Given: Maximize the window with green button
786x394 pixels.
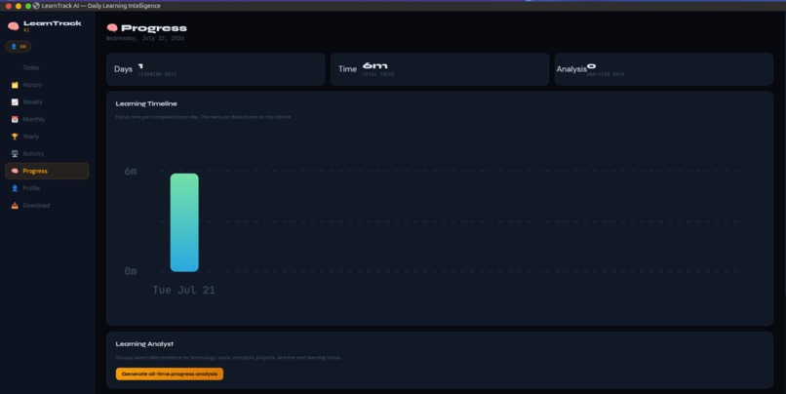Looking at the screenshot, I should (28, 6).
